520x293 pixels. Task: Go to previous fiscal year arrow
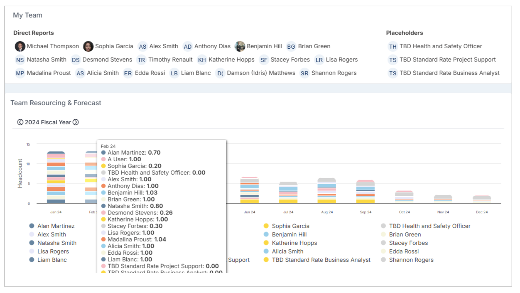coord(20,122)
